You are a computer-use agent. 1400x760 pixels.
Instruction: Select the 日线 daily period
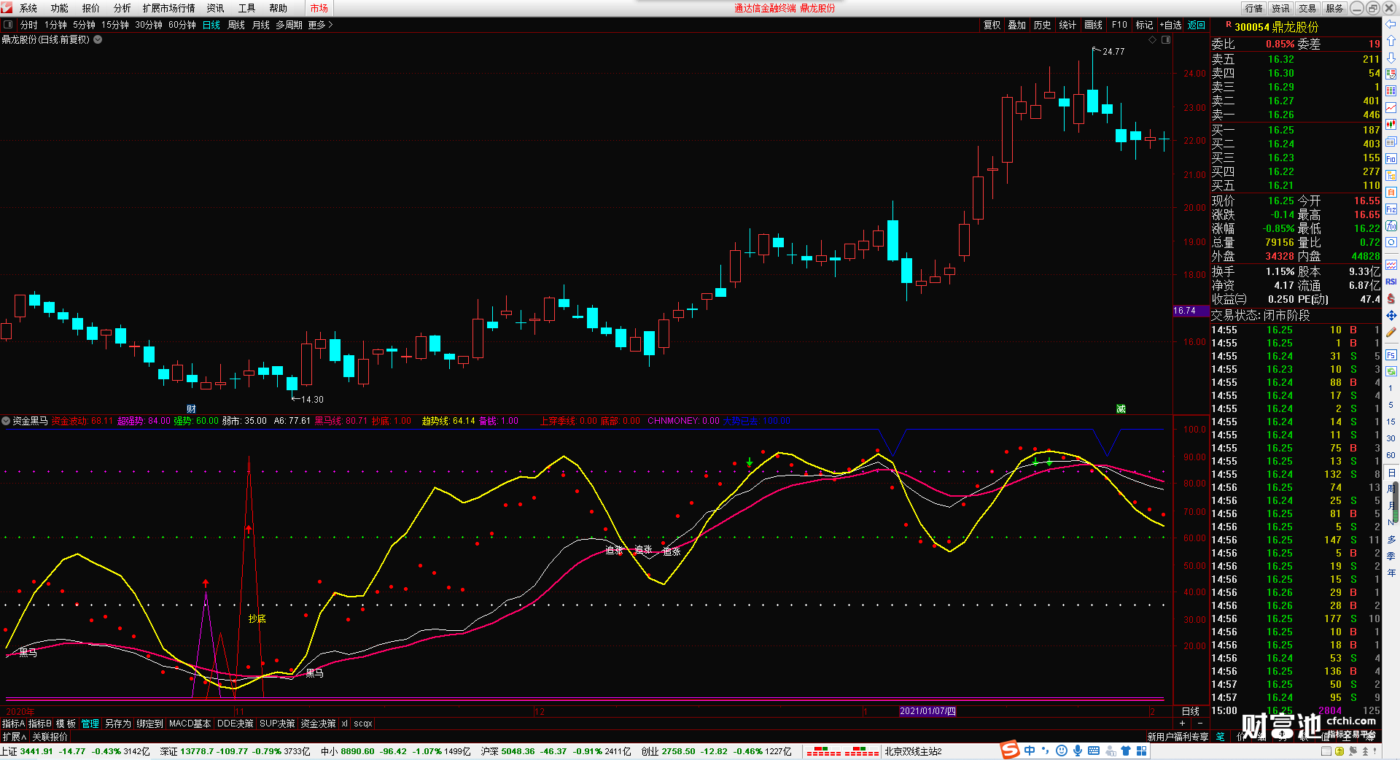point(211,25)
